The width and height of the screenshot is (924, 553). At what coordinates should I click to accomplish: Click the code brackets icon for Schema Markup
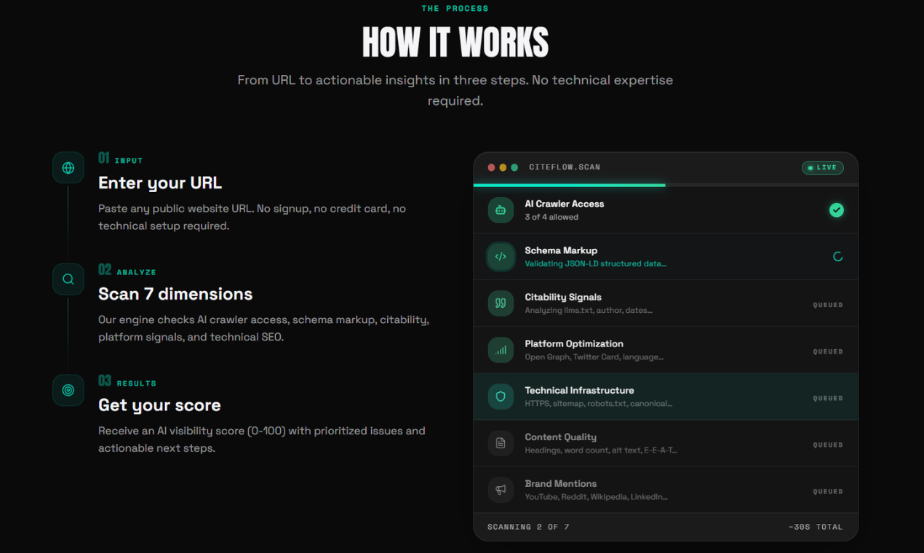(501, 257)
